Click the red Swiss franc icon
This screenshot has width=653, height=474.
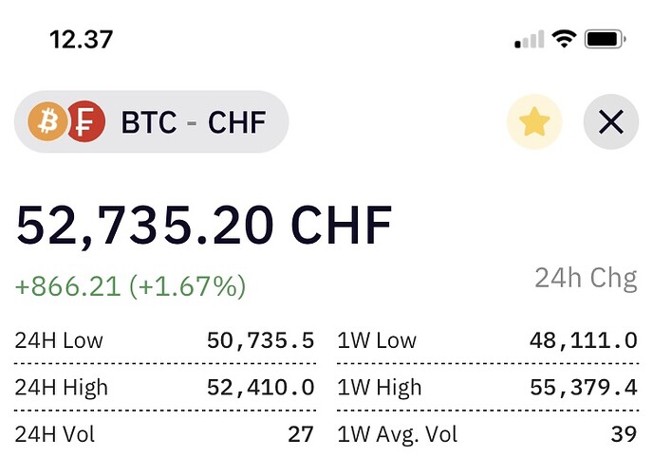(85, 121)
